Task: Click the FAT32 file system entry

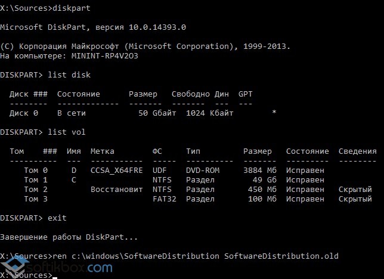Action: [165, 199]
